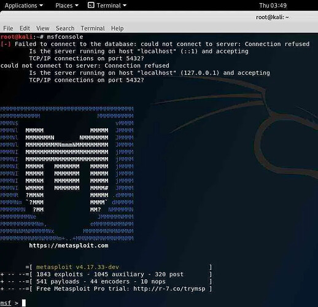This screenshot has width=318, height=307.
Task: Click the Terminal menu in menubar
Action: [93, 28]
